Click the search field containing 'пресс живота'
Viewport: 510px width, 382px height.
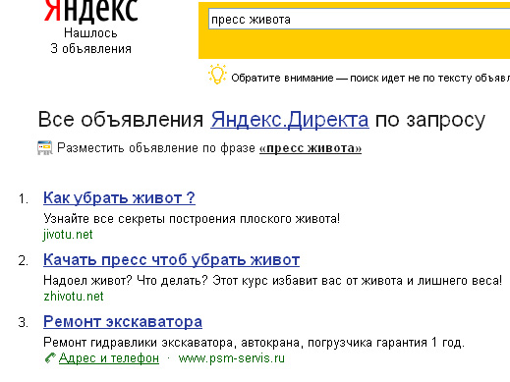click(359, 19)
